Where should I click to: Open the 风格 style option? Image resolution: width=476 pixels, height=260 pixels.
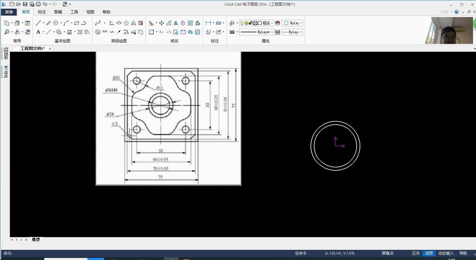(x=444, y=12)
